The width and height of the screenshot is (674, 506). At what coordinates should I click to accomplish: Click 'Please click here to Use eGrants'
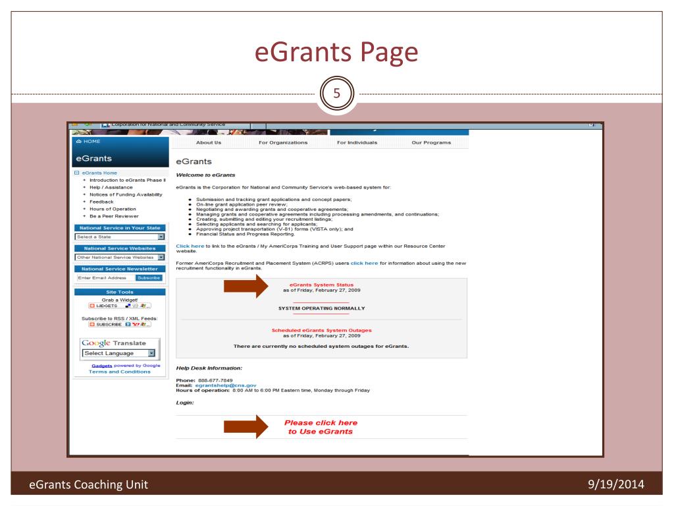[321, 427]
